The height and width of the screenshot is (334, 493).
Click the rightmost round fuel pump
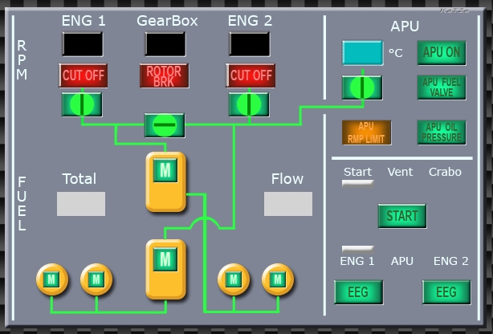[278, 279]
